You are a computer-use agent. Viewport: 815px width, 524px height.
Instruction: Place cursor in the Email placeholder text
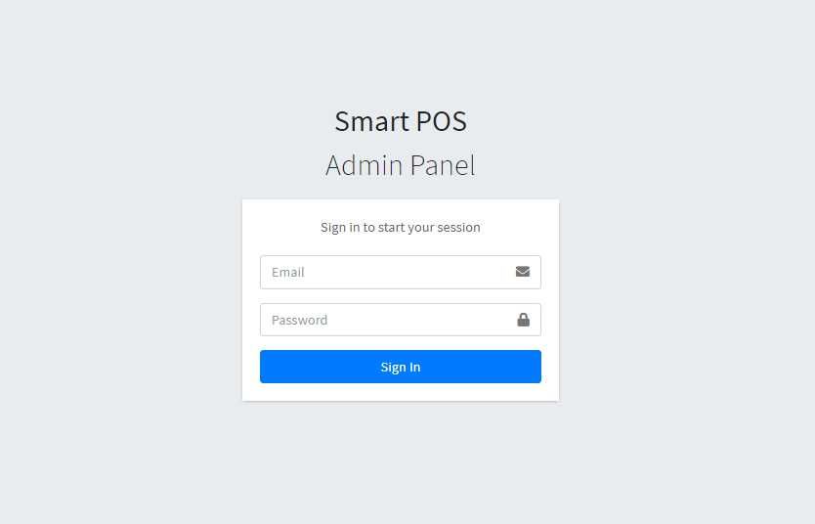tap(288, 272)
